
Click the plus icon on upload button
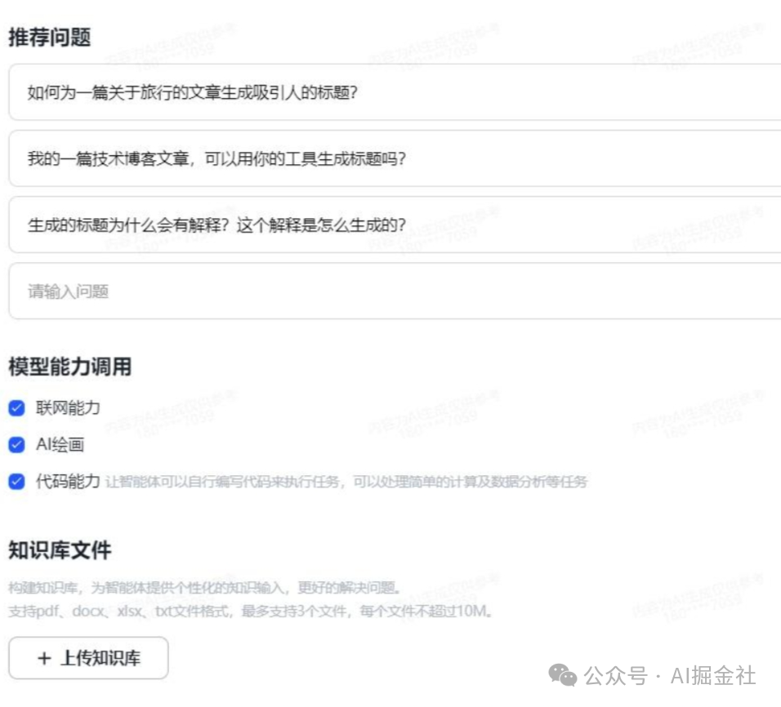(44, 658)
